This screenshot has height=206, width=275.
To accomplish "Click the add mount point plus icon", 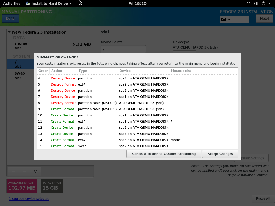I will [13, 171].
